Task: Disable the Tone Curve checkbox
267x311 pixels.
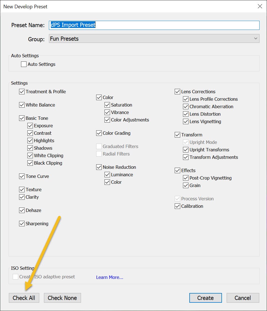Action: click(x=22, y=176)
